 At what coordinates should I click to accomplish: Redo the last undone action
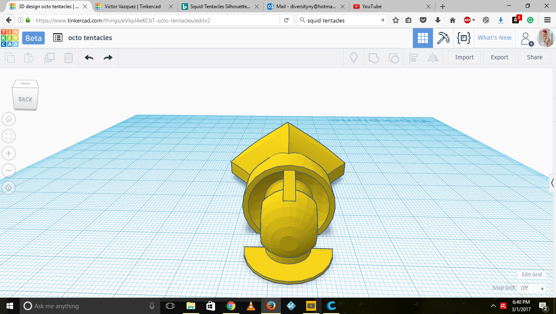[108, 58]
